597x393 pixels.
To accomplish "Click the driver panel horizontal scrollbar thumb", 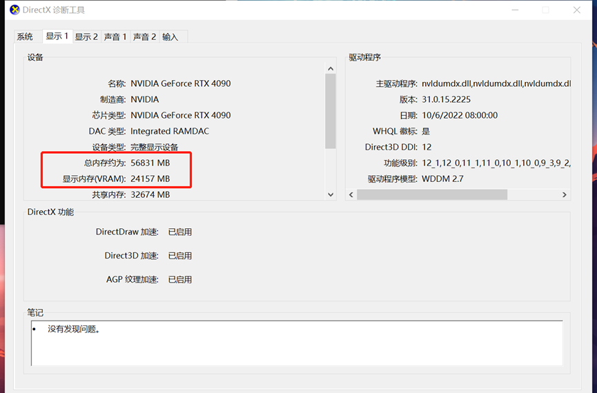I will (432, 195).
